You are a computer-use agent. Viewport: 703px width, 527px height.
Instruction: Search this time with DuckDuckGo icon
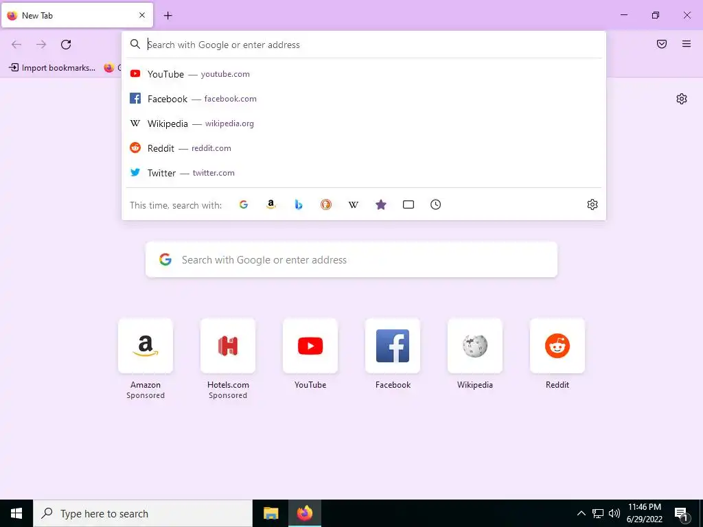point(326,204)
